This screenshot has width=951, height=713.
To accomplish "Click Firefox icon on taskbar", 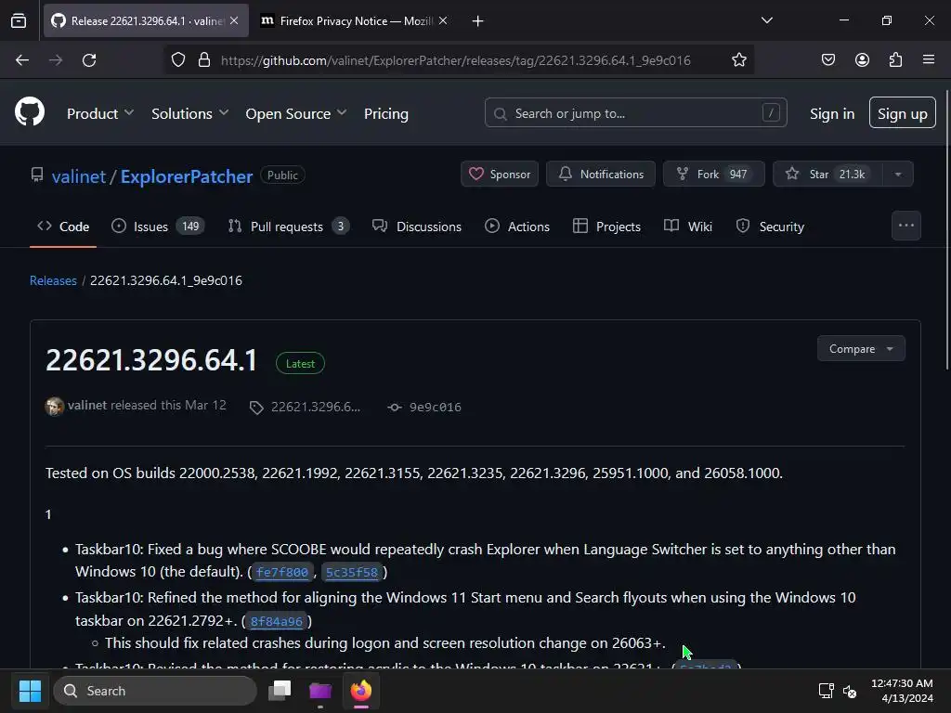I will 361,691.
